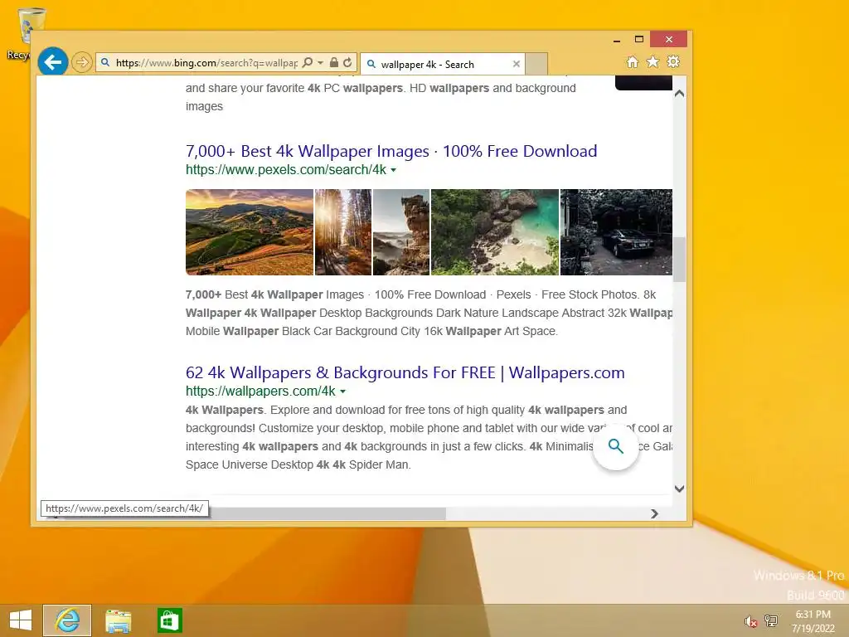This screenshot has width=849, height=637.
Task: Go back with the browser Back arrow
Action: tap(52, 62)
